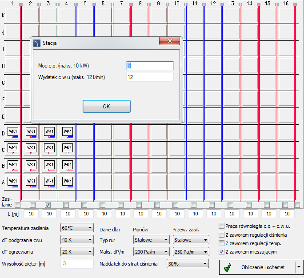Tick Zasilanie checkbox left of riser 1
The image size is (304, 278).
(x=17, y=205)
